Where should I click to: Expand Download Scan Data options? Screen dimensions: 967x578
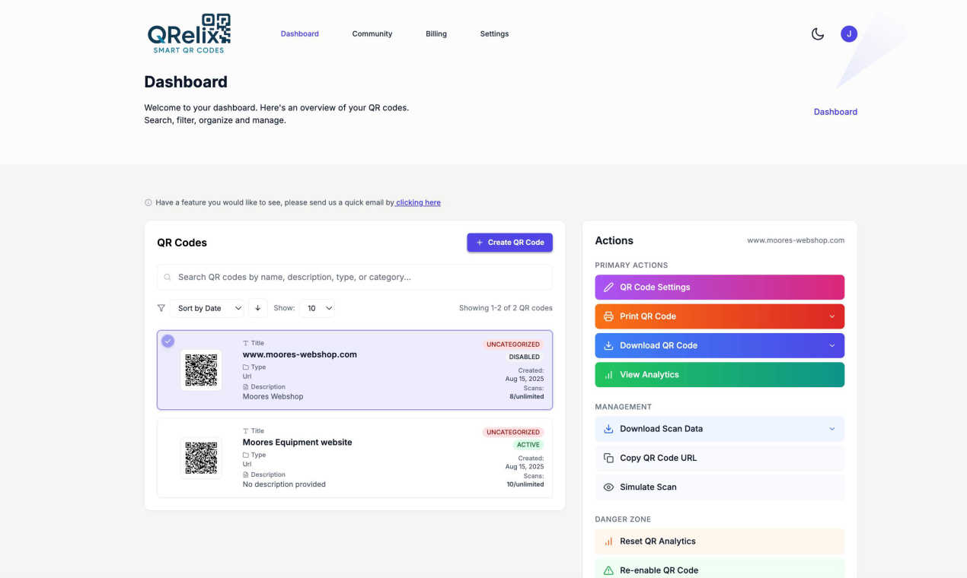tap(831, 429)
